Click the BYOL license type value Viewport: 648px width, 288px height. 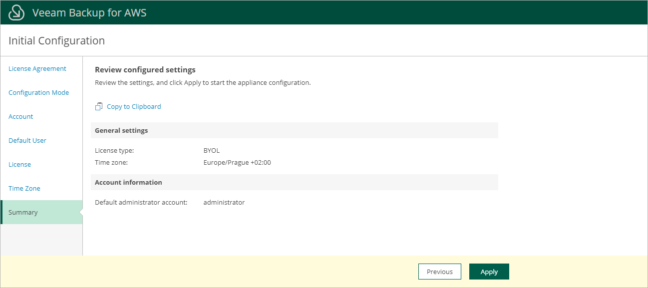[x=212, y=150]
